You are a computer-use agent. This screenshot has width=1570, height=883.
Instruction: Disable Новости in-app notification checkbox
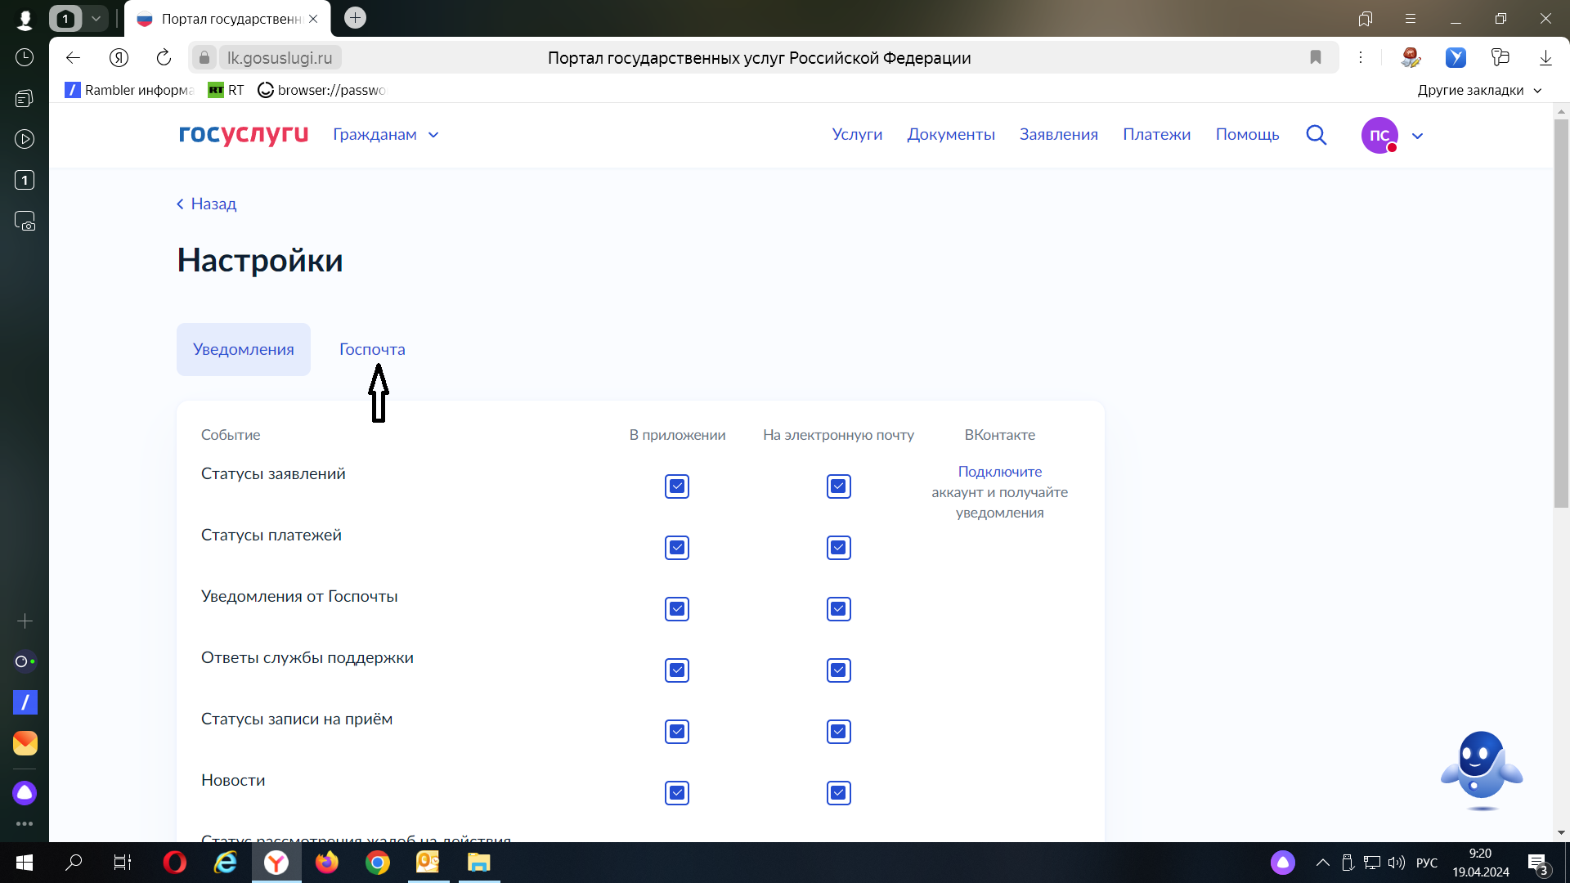tap(676, 793)
